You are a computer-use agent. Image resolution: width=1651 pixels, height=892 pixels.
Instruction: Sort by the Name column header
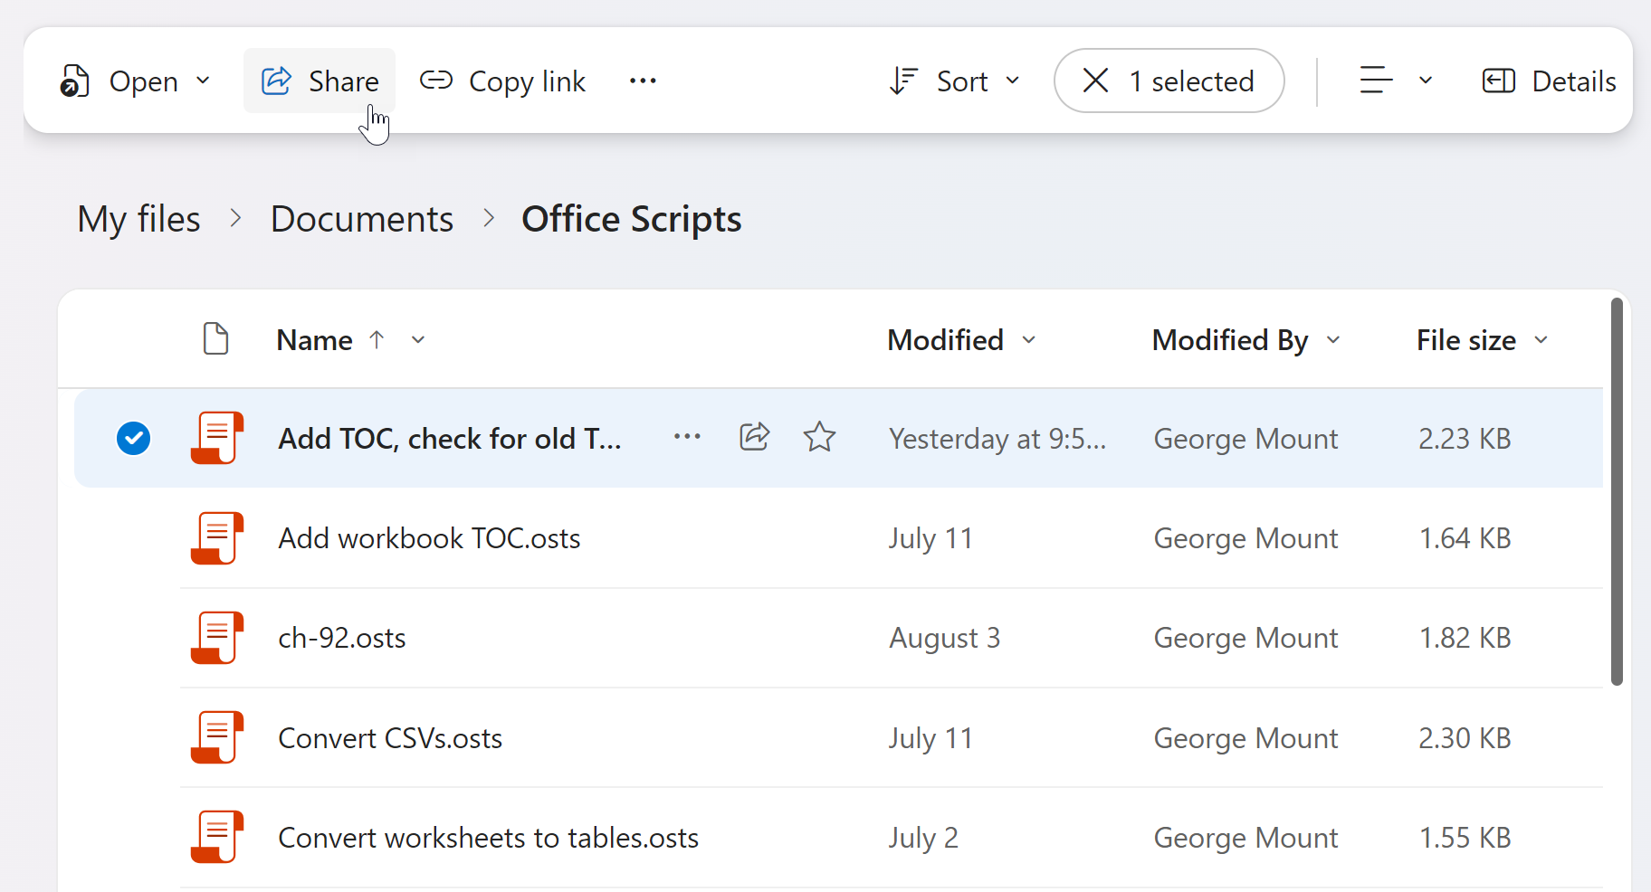click(x=314, y=340)
